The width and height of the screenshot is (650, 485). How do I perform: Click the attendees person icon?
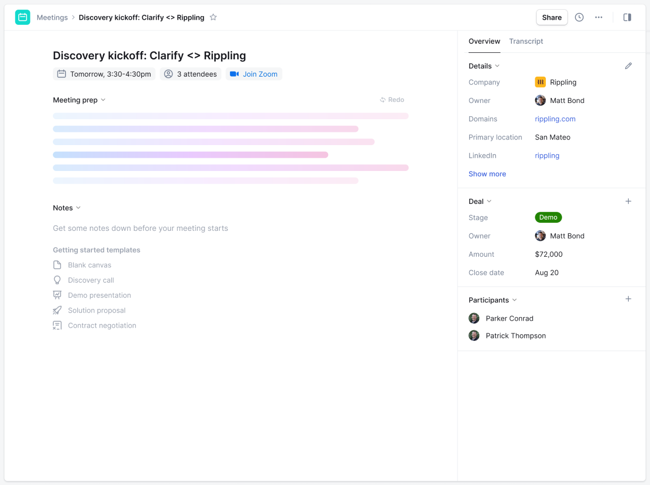pos(169,74)
